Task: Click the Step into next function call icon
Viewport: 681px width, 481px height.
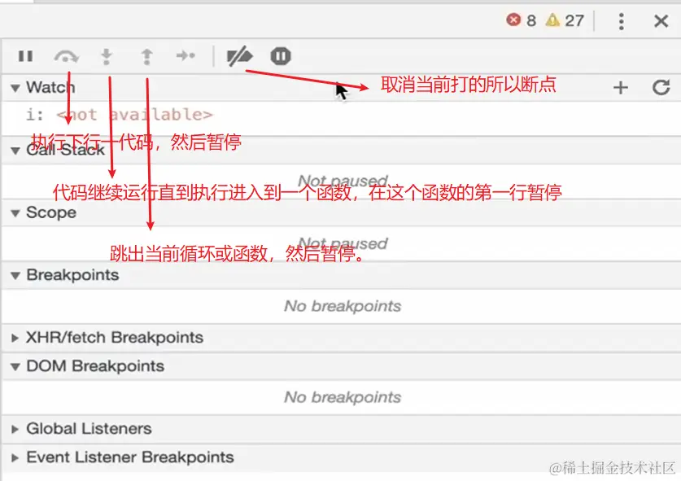Action: (x=106, y=56)
